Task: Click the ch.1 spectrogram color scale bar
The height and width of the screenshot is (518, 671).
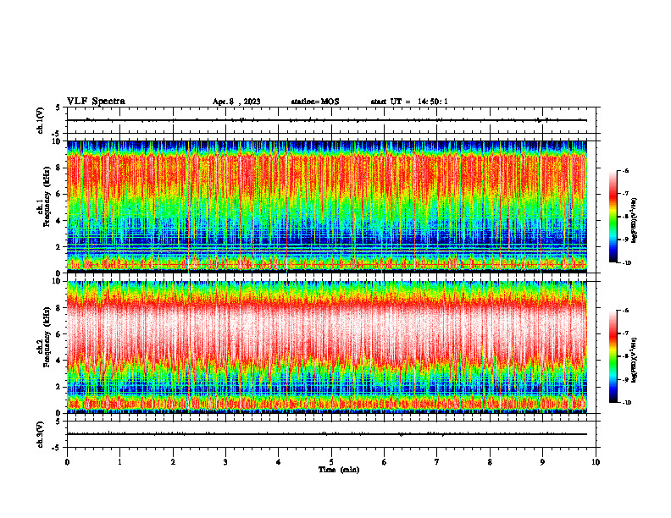Action: 613,217
